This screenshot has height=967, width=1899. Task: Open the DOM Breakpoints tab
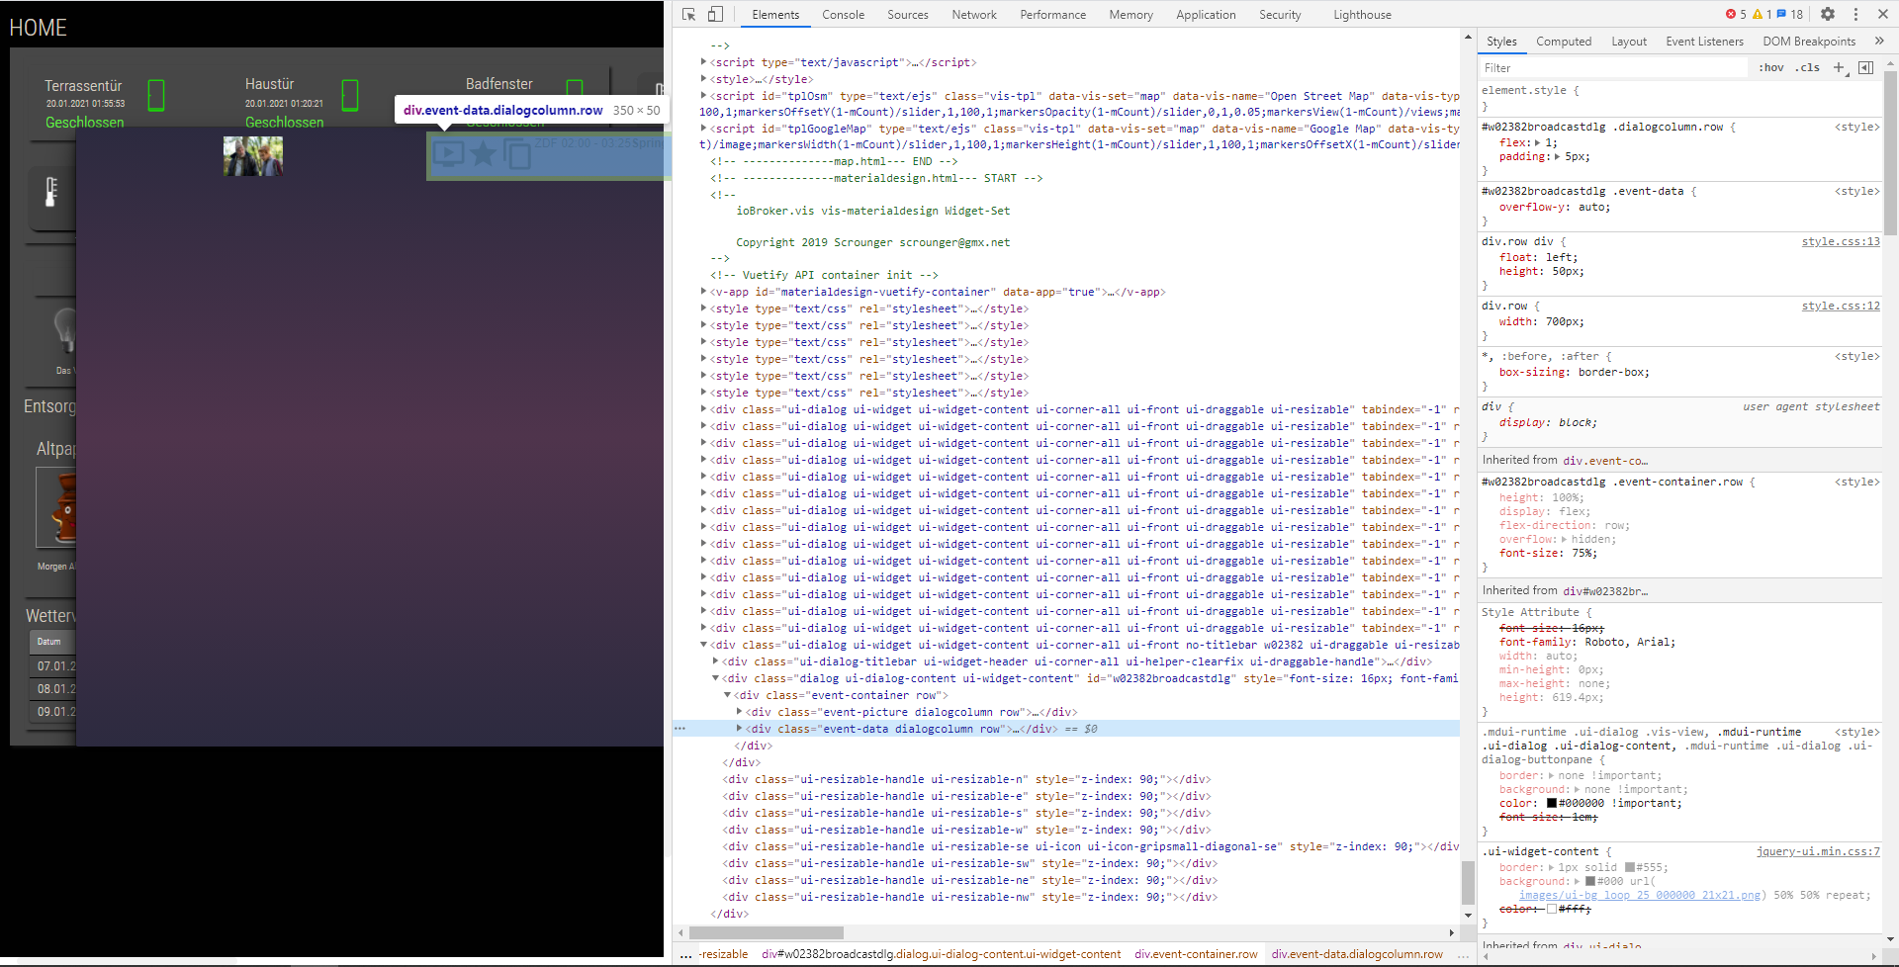1809,41
